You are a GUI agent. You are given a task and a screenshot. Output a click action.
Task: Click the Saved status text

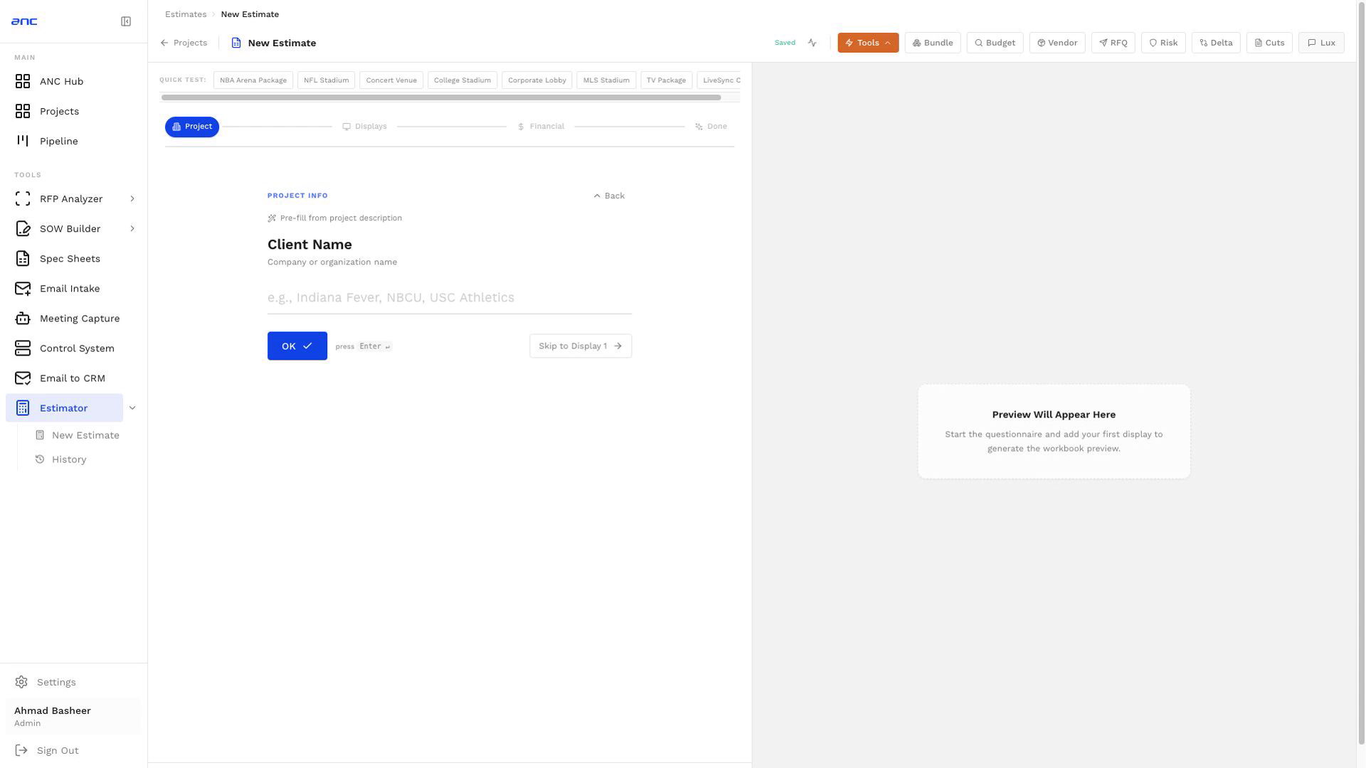point(785,43)
